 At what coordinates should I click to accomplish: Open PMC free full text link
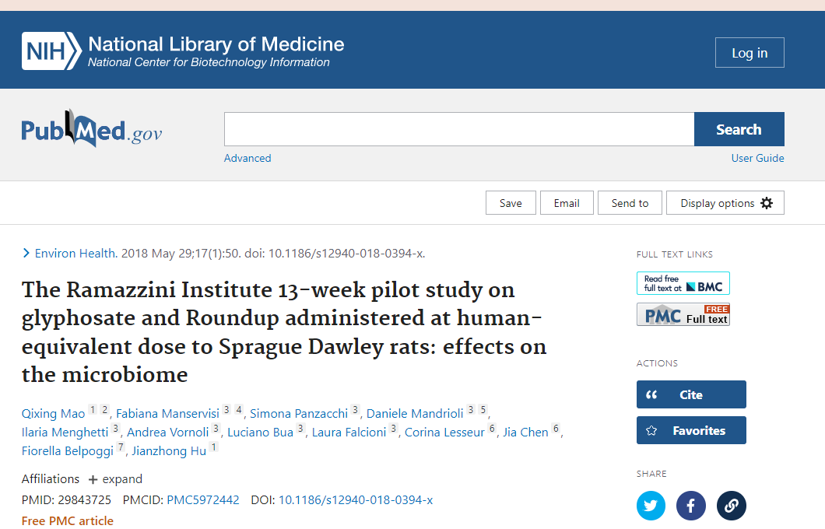click(683, 315)
